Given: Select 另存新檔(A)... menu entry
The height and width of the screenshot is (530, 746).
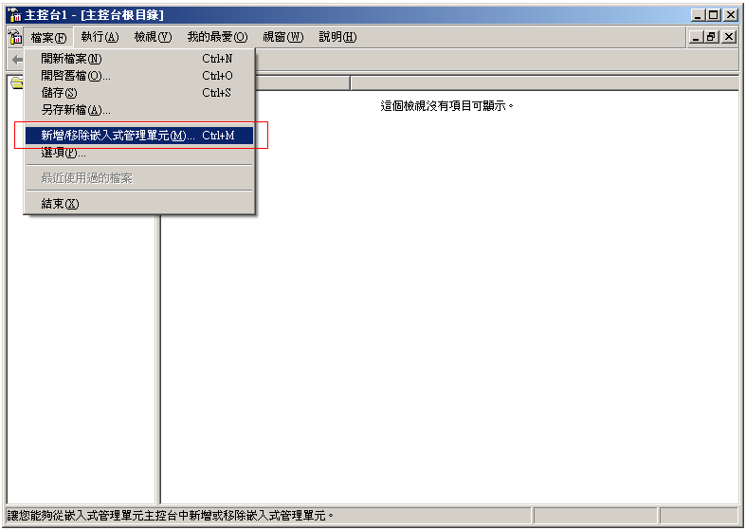Looking at the screenshot, I should click(139, 110).
